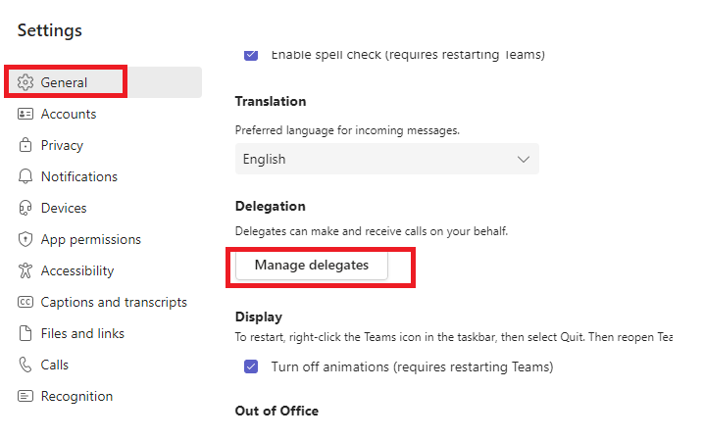
Task: Select Accessibility in the settings menu
Action: point(77,270)
